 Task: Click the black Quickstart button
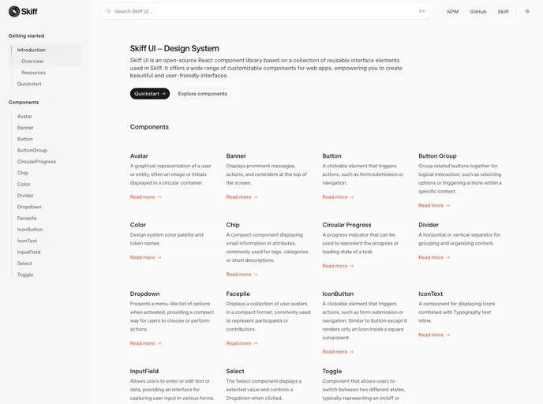point(150,93)
